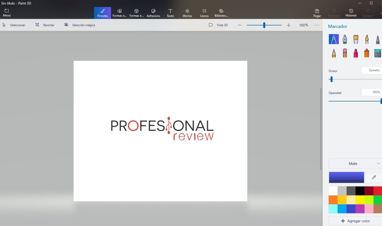
Task: Open the Efectos tab
Action: click(x=187, y=13)
